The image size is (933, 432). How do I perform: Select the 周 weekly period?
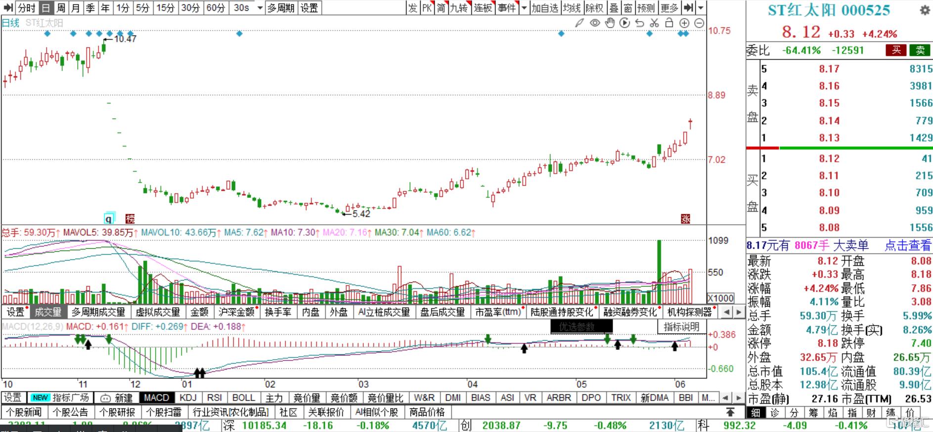[60, 8]
